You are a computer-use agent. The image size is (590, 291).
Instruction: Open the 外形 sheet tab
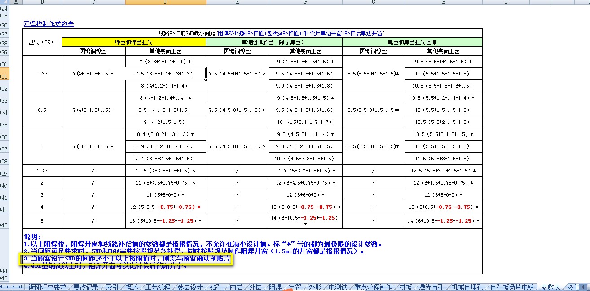pyautogui.click(x=315, y=287)
